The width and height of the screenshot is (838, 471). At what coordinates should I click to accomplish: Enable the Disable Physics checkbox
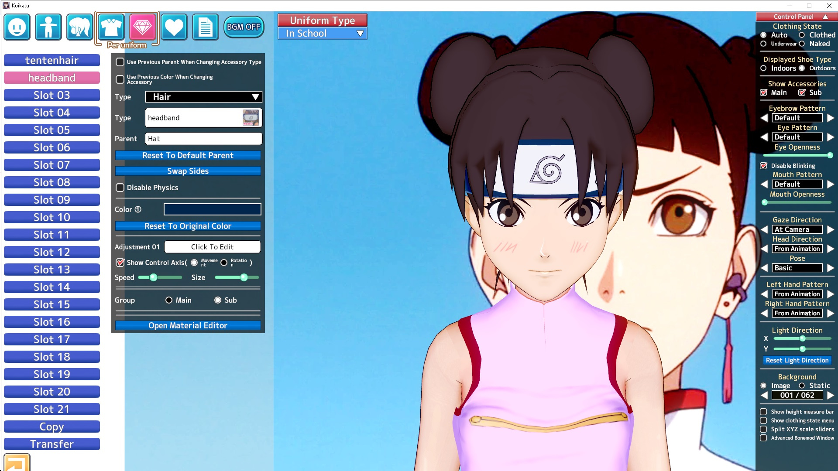coord(120,188)
